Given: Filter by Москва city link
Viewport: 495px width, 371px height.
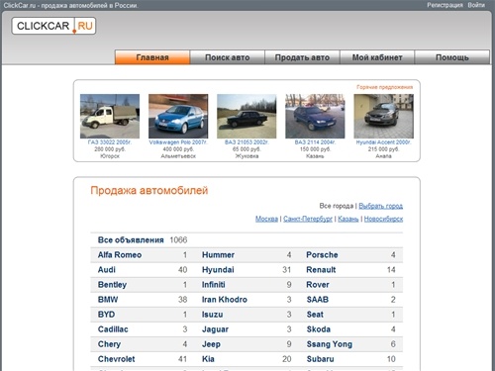Looking at the screenshot, I should (266, 219).
